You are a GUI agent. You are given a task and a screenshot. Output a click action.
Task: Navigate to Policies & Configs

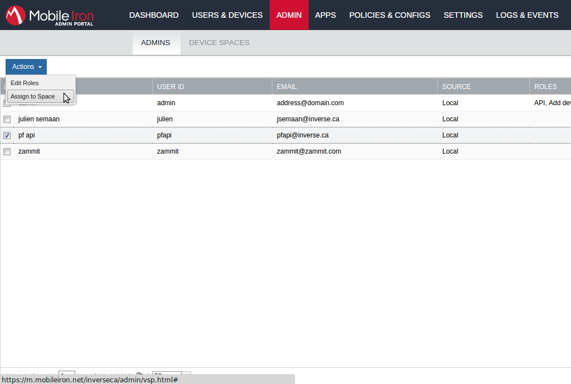389,15
